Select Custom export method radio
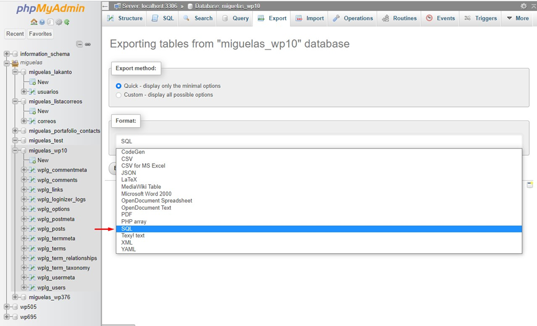The height and width of the screenshot is (326, 537). coord(118,95)
